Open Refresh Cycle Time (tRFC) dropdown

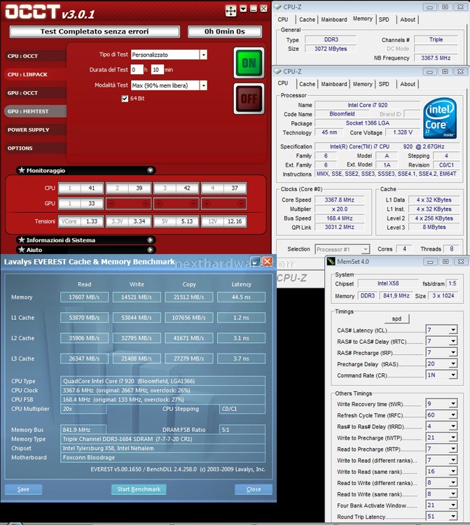[453, 415]
